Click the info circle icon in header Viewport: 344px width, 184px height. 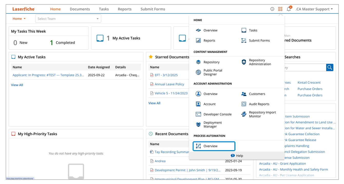point(272,9)
